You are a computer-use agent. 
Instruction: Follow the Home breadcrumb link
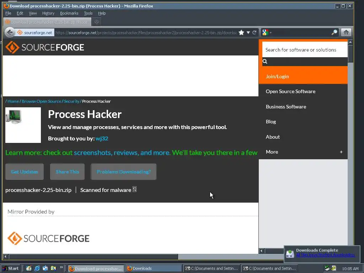[x=13, y=101]
